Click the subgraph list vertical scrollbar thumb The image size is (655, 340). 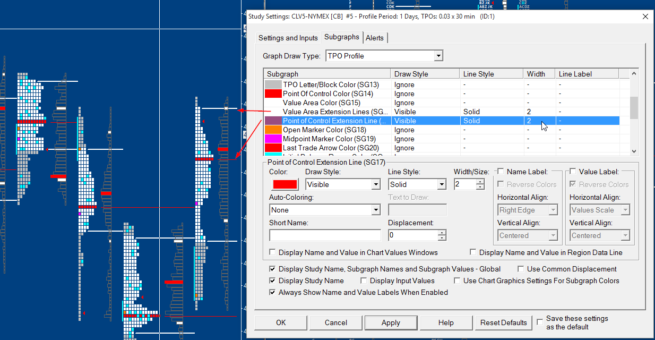[634, 108]
